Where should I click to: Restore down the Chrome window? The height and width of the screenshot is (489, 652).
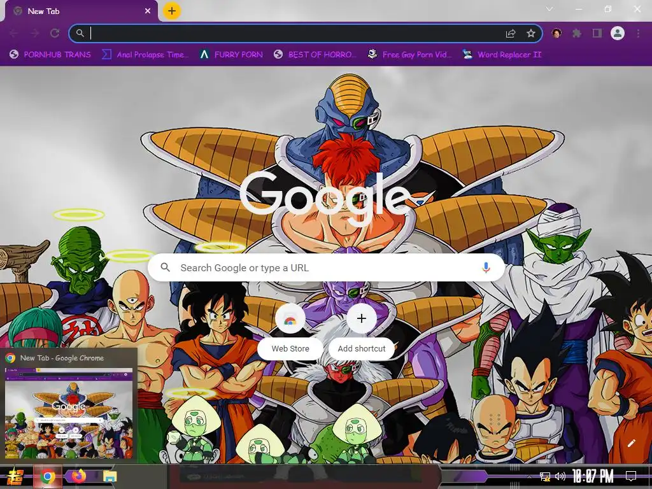coord(608,9)
